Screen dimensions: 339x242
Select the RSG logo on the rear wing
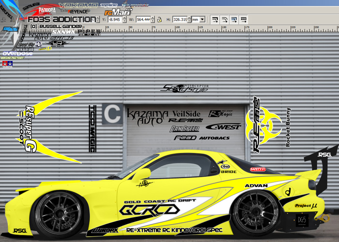[324, 155]
